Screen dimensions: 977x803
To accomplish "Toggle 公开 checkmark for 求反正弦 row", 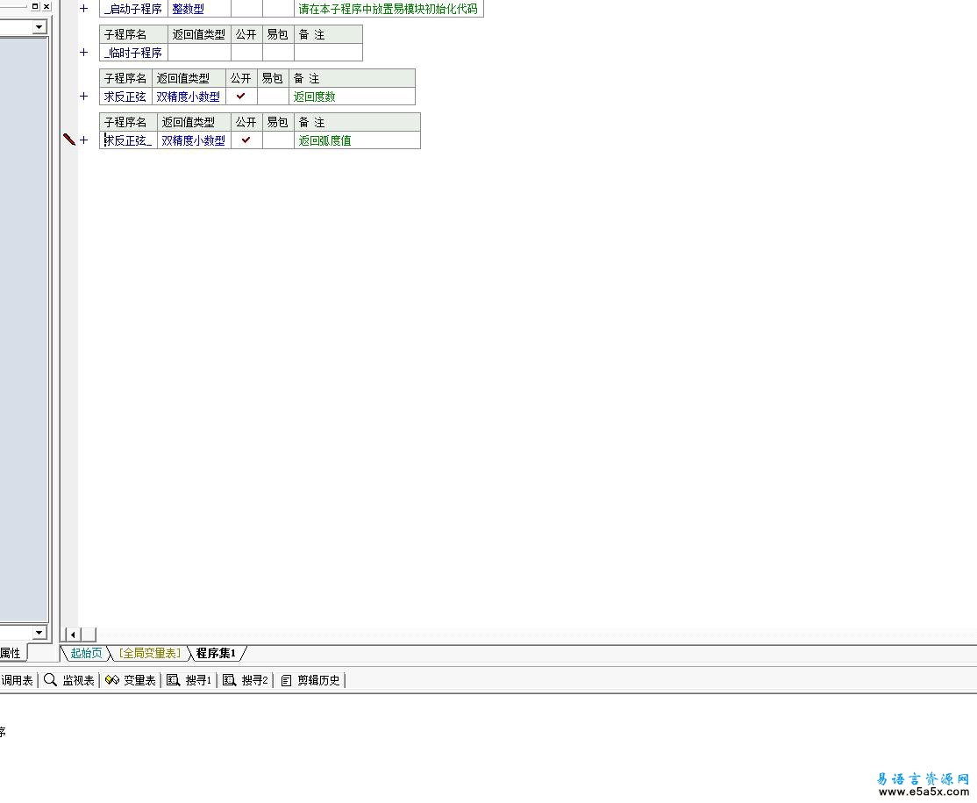I will tap(241, 96).
